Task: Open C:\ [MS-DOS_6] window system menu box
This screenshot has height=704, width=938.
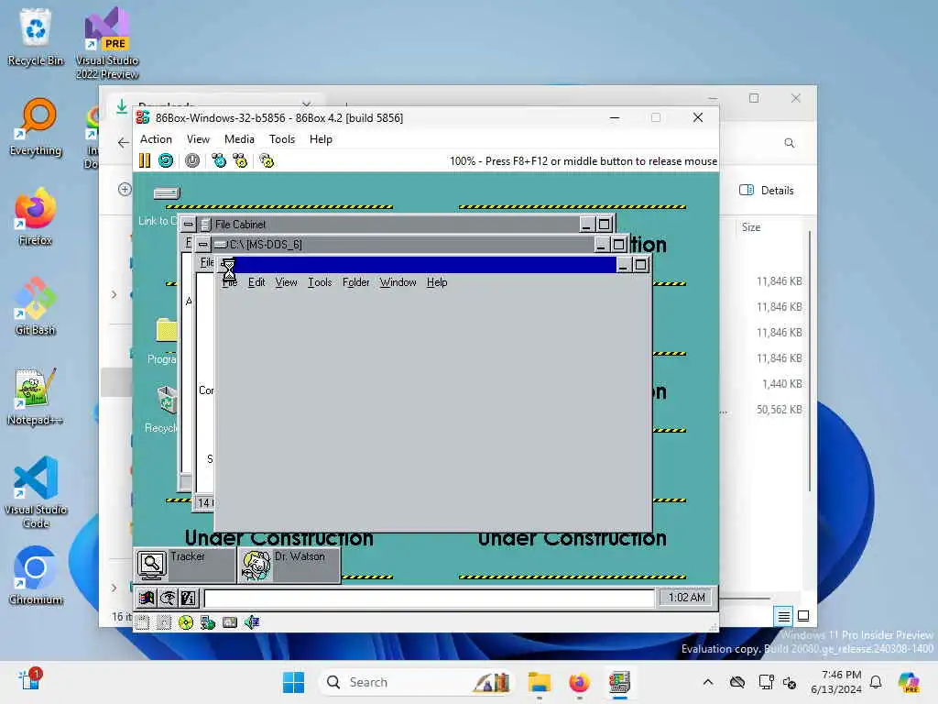Action: point(203,244)
